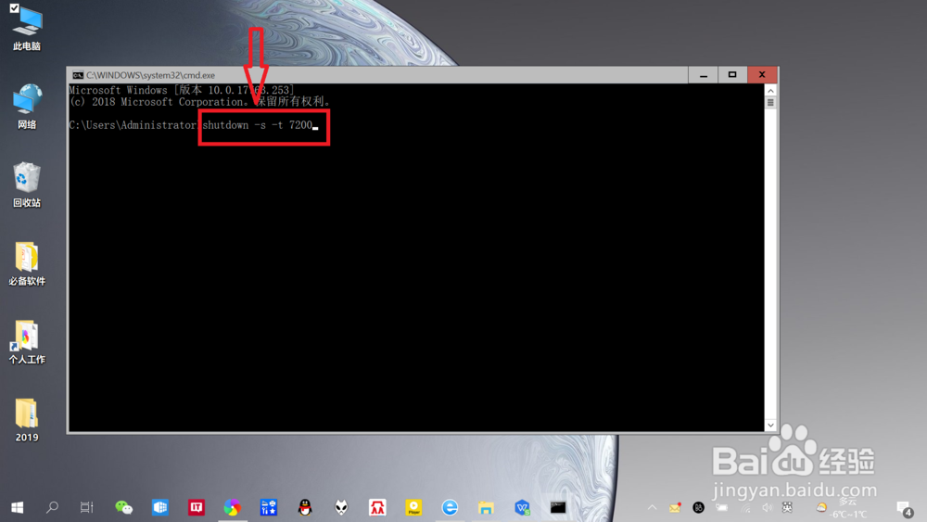This screenshot has width=927, height=522.
Task: Switch to the cmd taskbar button
Action: point(557,507)
